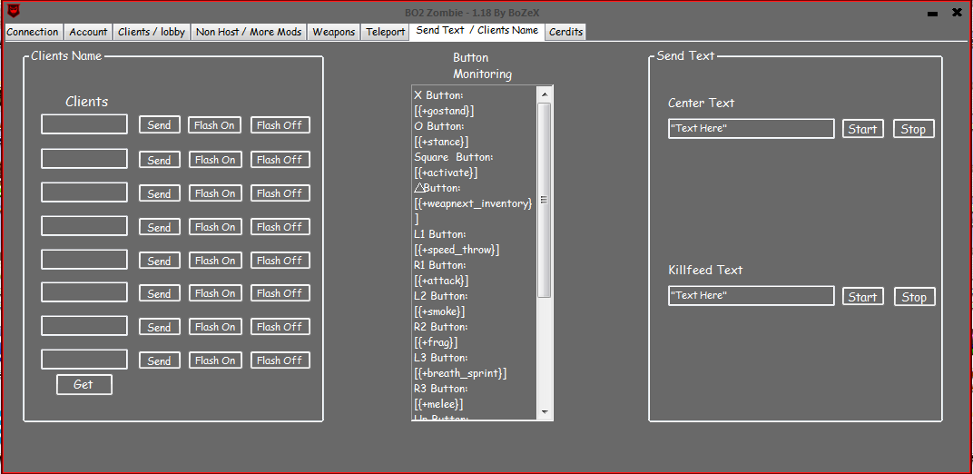Click Send for the third client
The image size is (973, 474).
pyautogui.click(x=160, y=193)
